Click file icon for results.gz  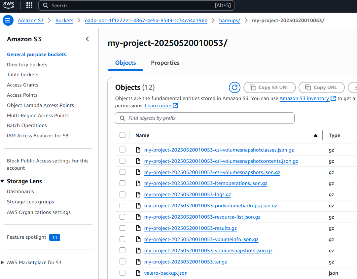click(x=138, y=228)
